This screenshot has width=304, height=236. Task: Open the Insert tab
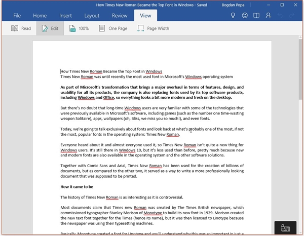pos(65,16)
